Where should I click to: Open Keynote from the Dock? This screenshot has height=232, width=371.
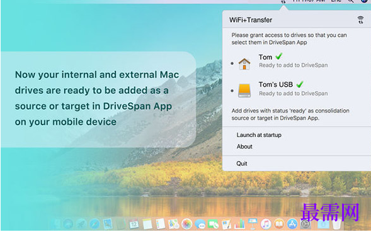point(253,224)
